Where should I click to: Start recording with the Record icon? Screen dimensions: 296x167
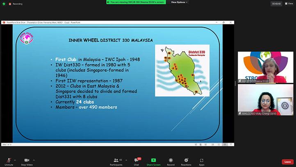click(x=171, y=161)
